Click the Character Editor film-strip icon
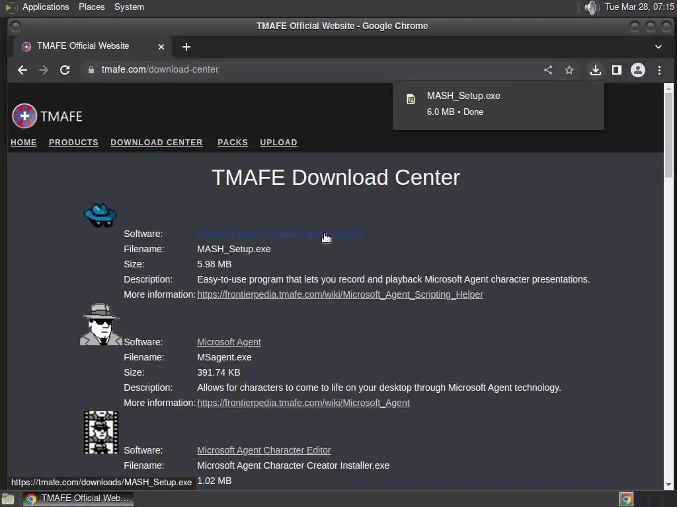This screenshot has width=677, height=507. coord(101,432)
